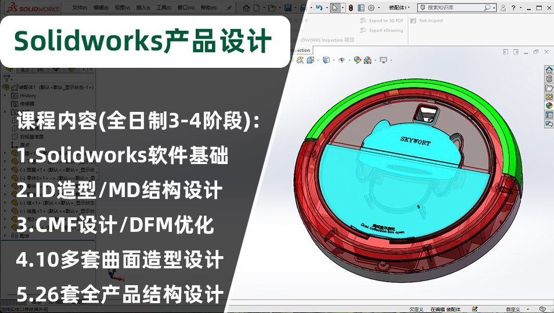Open the Help dropdown arrow

pos(521,8)
